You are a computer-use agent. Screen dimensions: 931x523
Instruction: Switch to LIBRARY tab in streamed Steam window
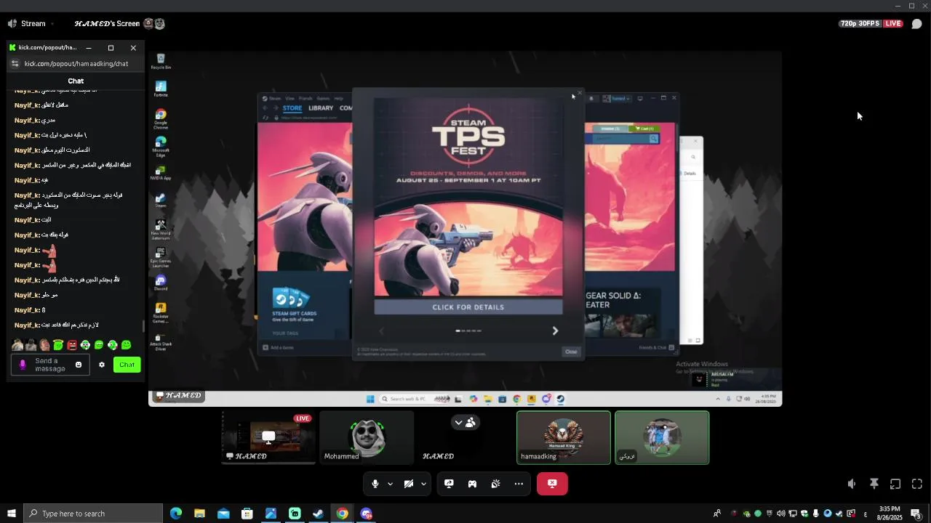pos(321,108)
